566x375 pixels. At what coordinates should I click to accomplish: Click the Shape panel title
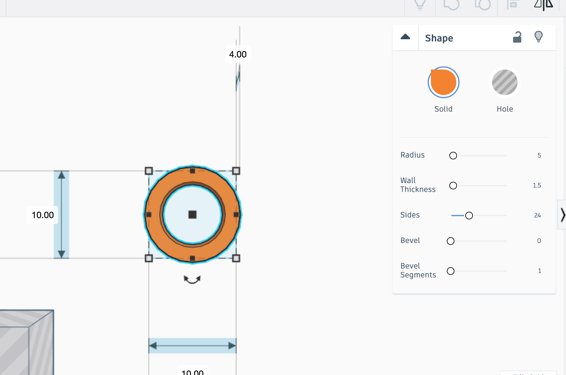click(x=439, y=38)
